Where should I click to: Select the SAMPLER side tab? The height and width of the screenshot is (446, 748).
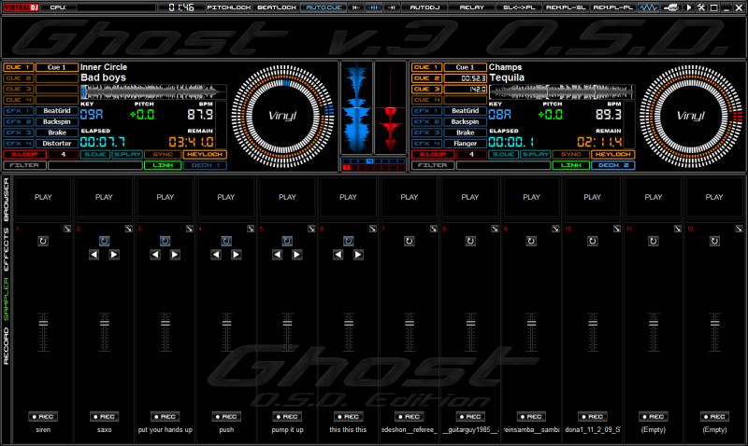click(7, 300)
